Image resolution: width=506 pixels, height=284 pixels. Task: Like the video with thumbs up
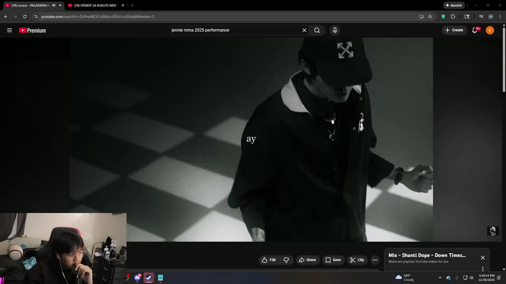point(269,260)
